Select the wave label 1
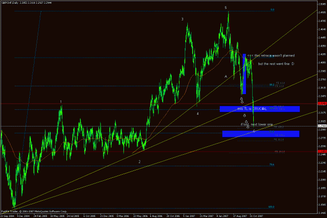This screenshot has height=218, width=327. tap(61, 102)
